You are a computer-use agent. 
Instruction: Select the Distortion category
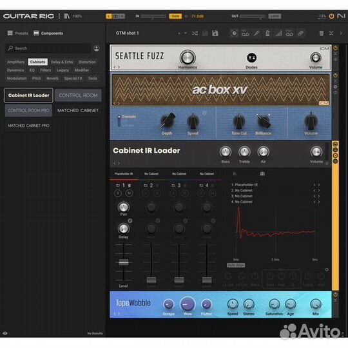(87, 62)
